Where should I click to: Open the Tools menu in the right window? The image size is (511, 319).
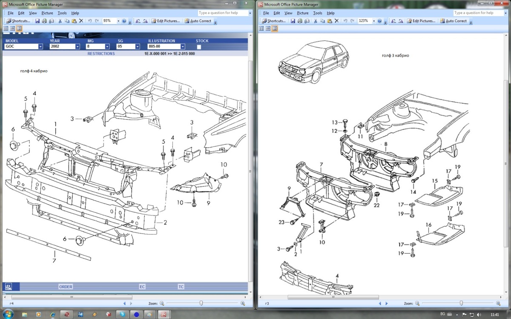click(x=318, y=13)
